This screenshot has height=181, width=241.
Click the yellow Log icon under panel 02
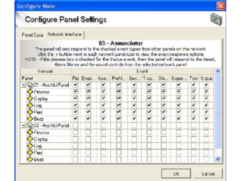(30, 146)
